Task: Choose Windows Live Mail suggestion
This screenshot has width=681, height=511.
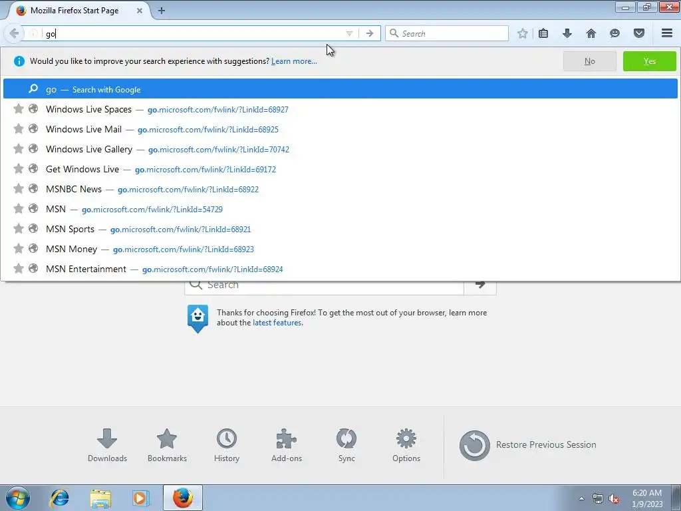Action: coord(340,129)
